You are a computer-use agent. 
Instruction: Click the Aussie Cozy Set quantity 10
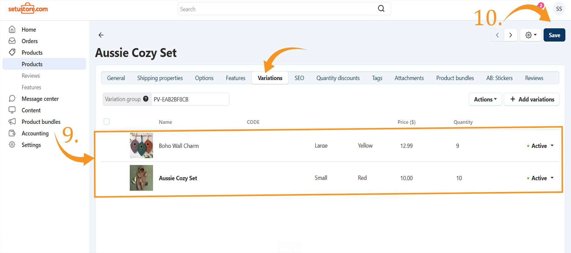(x=459, y=178)
